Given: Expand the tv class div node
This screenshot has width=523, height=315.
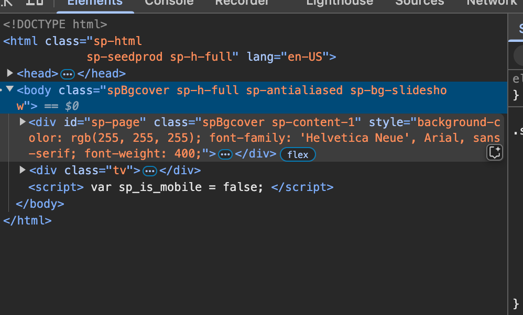Looking at the screenshot, I should (23, 170).
